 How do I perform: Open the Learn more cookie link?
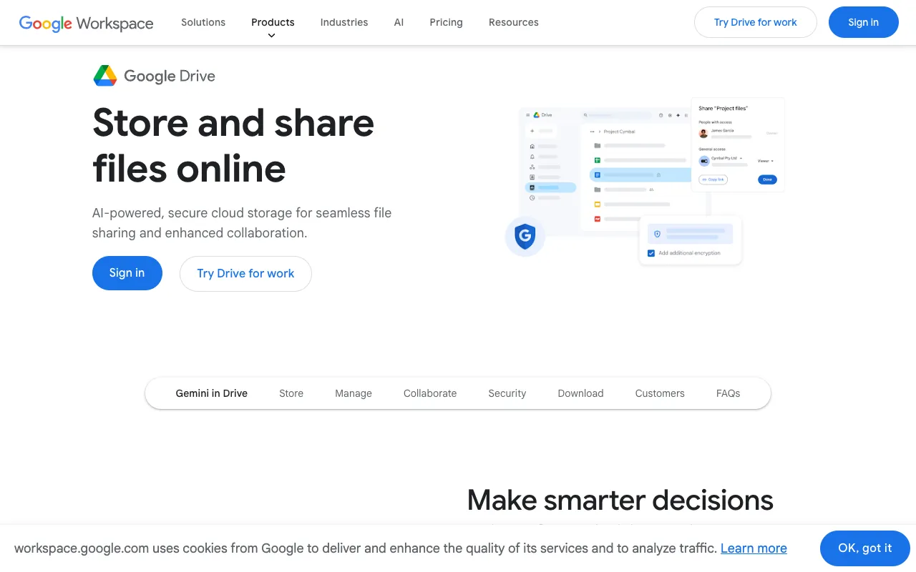754,548
